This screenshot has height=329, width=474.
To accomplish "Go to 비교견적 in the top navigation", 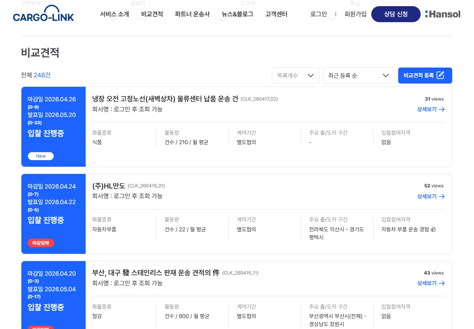I will coord(152,14).
